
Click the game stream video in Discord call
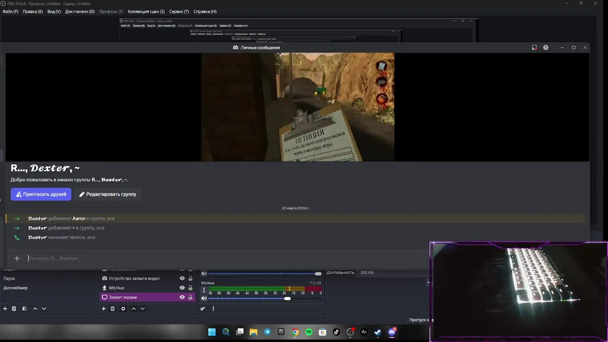click(x=298, y=107)
